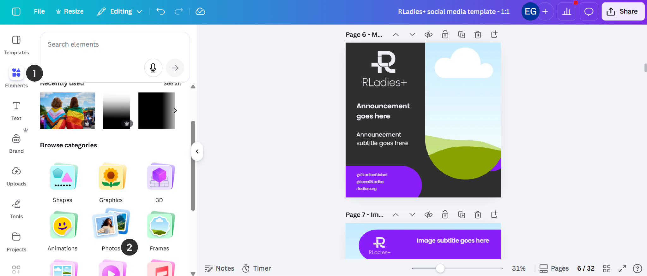
Task: Browse the Animations category
Action: tap(63, 231)
